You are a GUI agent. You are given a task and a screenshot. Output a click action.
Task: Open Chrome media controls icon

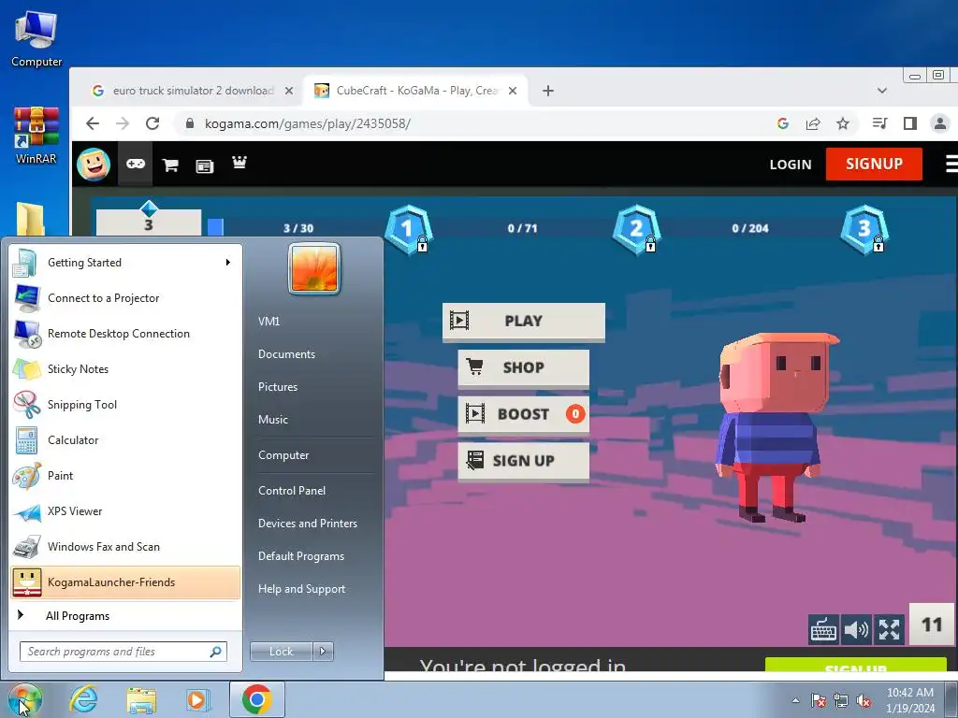(x=879, y=124)
